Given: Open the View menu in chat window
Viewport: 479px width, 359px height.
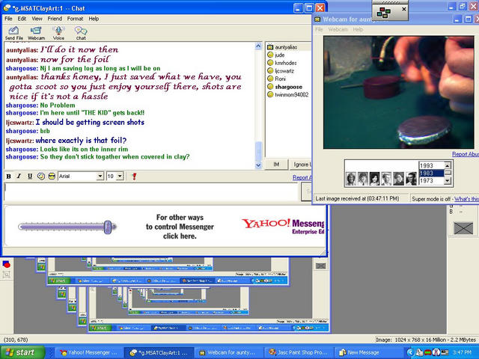Looking at the screenshot, I should (37, 19).
